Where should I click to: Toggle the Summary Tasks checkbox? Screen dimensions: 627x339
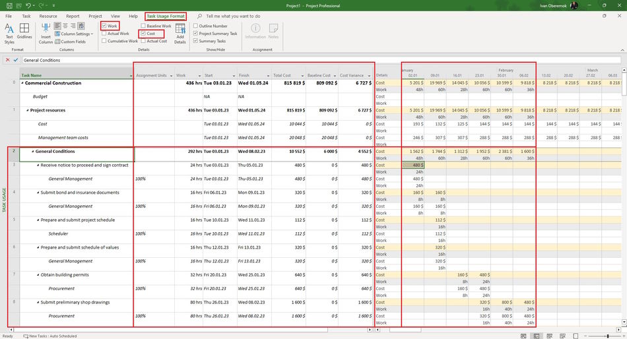click(x=195, y=41)
